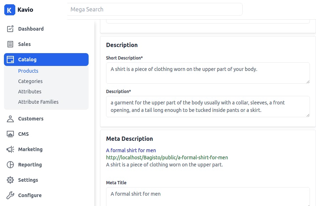Open the Dashboard chart icon
316x206 pixels.
(10, 29)
